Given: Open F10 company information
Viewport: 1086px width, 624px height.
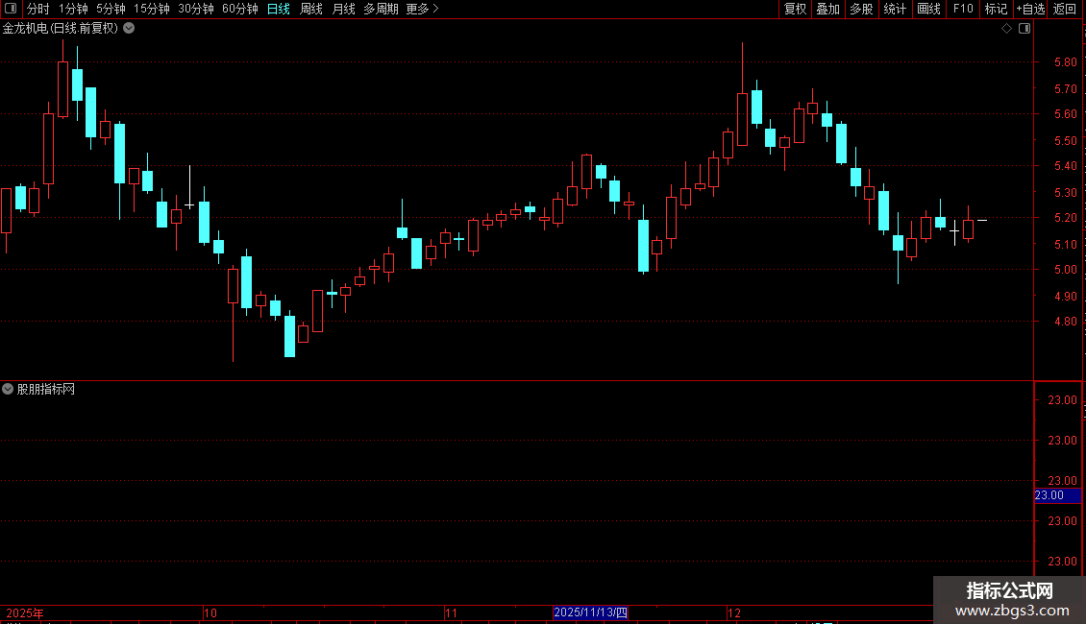Looking at the screenshot, I should [963, 9].
